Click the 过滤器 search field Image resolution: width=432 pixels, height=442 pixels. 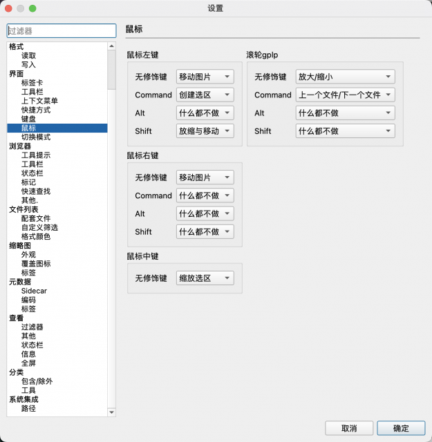[x=62, y=30]
